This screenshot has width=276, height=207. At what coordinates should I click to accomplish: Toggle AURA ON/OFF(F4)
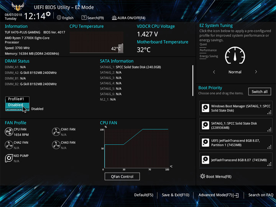pyautogui.click(x=129, y=18)
